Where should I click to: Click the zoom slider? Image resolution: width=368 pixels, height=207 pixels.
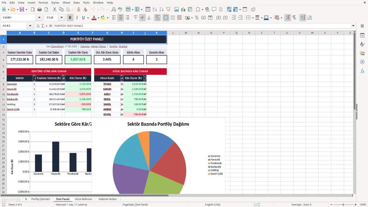[x=343, y=205]
